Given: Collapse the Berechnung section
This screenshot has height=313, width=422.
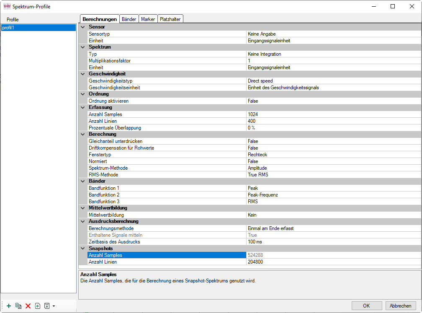Looking at the screenshot, I should [x=83, y=134].
